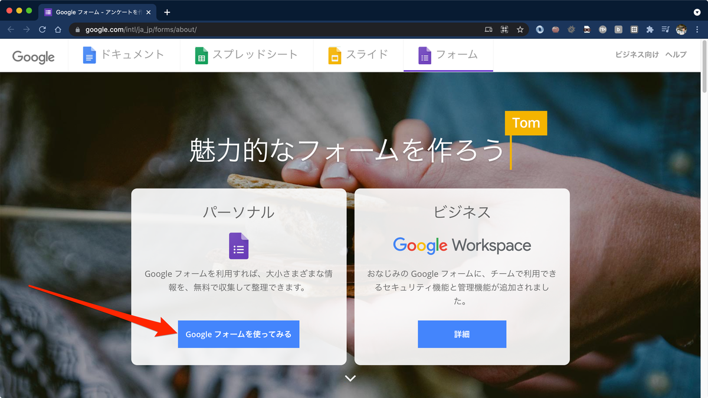Click the QR grid icon in address bar

[x=504, y=29]
